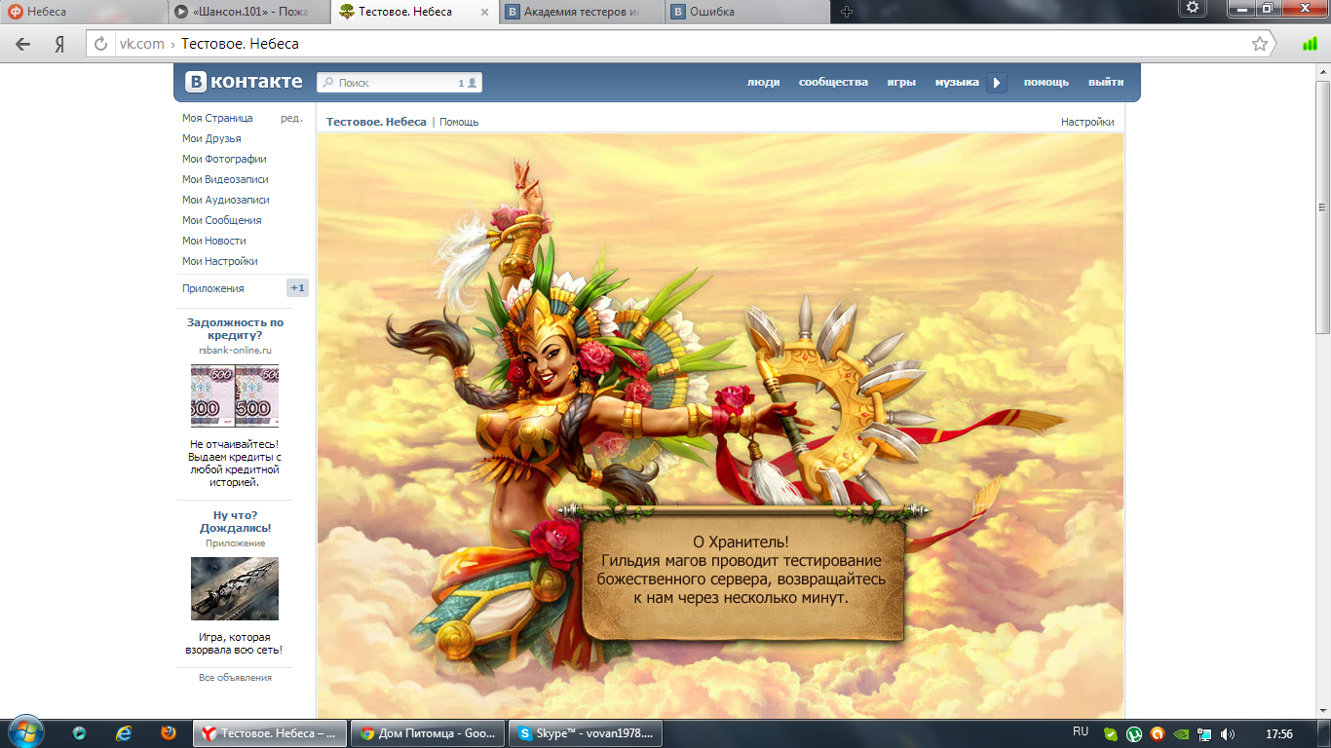The image size is (1331, 748).
Task: Switch to the Небеса tab
Action: pyautogui.click(x=82, y=12)
